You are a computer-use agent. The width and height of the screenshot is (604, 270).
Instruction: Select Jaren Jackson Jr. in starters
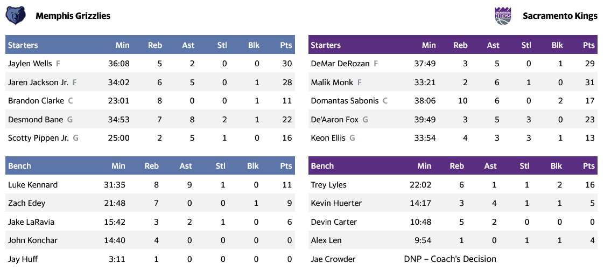pos(38,82)
